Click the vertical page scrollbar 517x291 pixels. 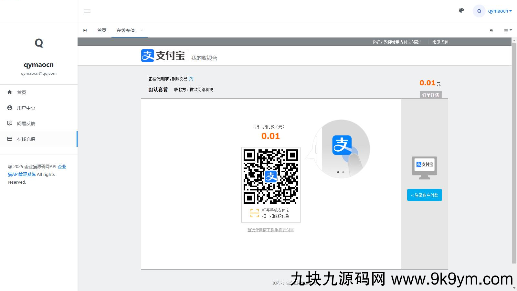[x=514, y=152]
